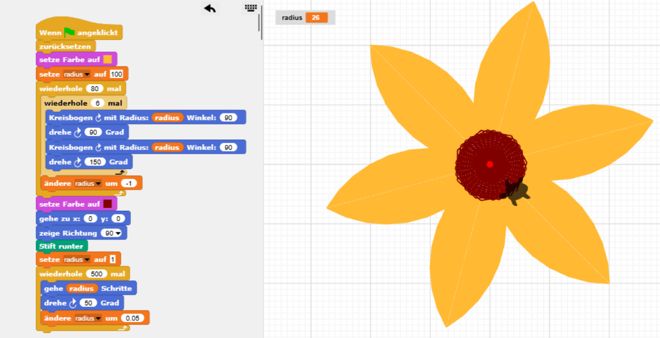660x338 pixels.
Task: Click the arc arrow icon in the first Kreisbogen block
Action: tap(98, 117)
